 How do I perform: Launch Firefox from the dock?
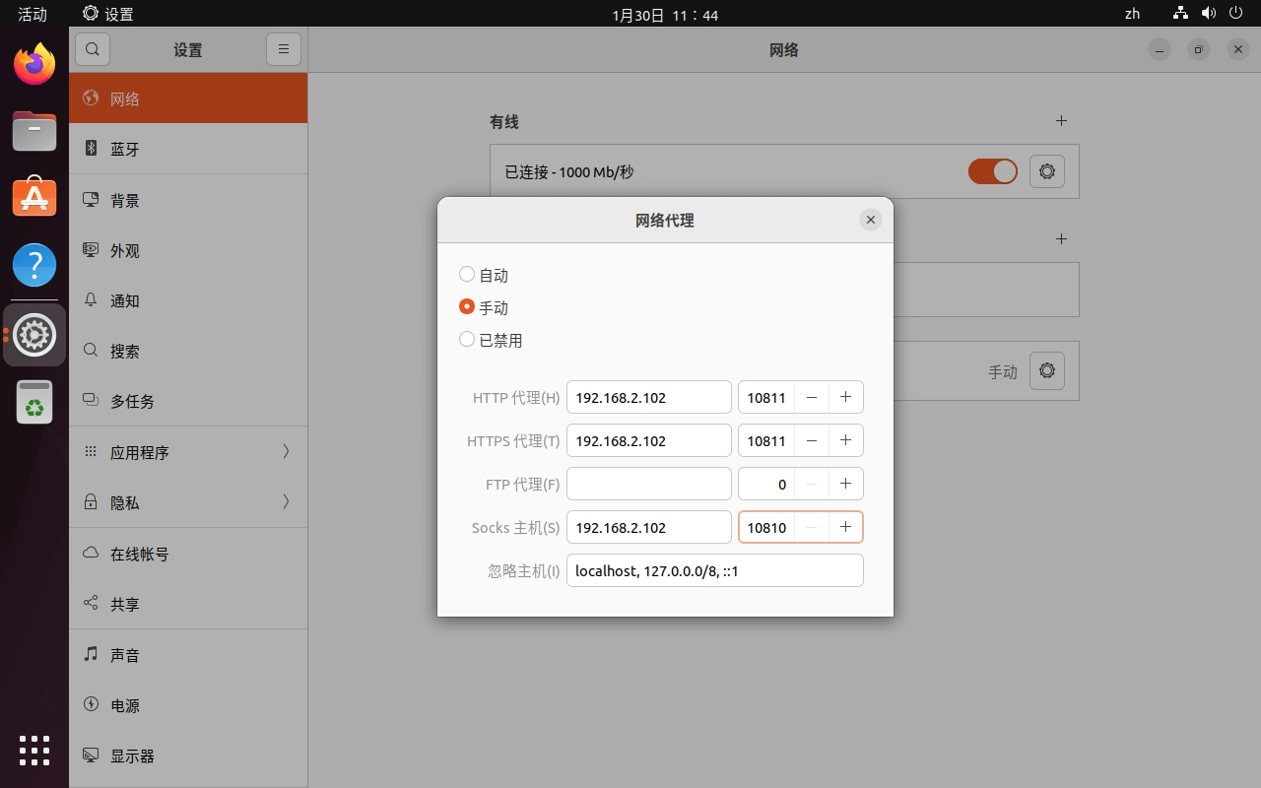click(34, 65)
